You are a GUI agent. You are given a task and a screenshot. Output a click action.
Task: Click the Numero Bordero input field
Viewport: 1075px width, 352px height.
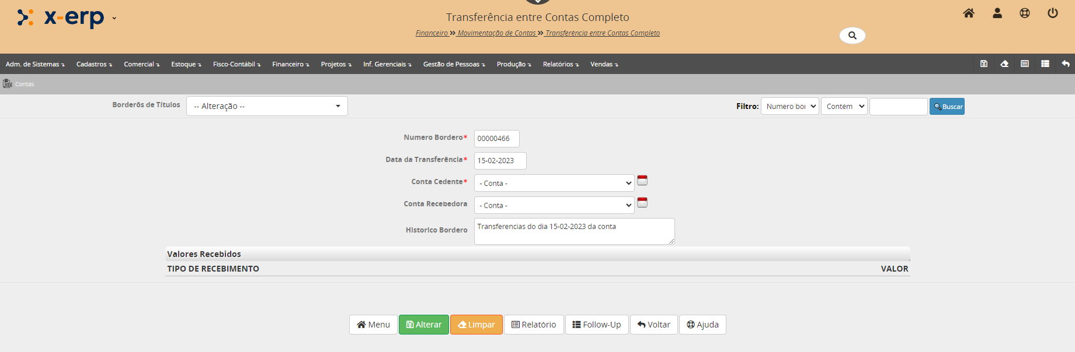(496, 139)
